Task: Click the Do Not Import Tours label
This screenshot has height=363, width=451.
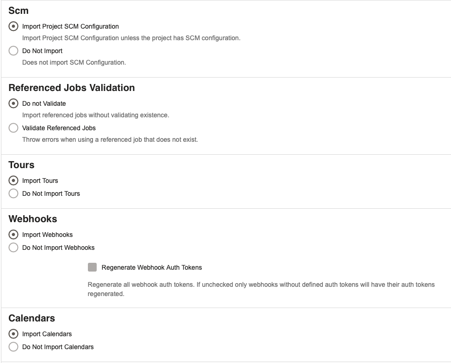Action: click(x=51, y=194)
